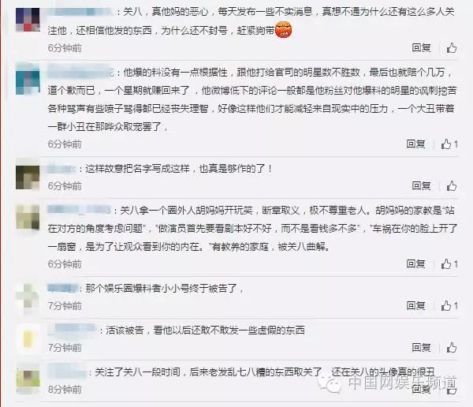Image resolution: width=473 pixels, height=407 pixels.
Task: Open the blurred username before 关八拿一个圈外人
Action: click(79, 210)
